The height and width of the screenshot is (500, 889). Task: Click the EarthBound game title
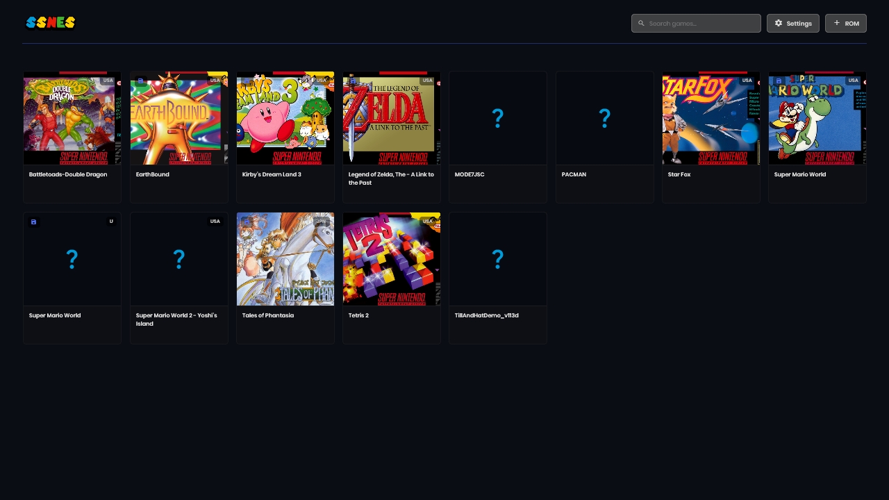tap(152, 175)
